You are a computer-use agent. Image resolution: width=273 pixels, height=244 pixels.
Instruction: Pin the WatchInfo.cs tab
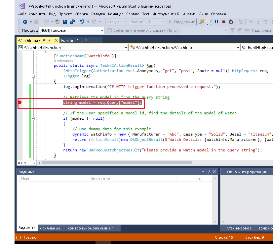(50, 41)
